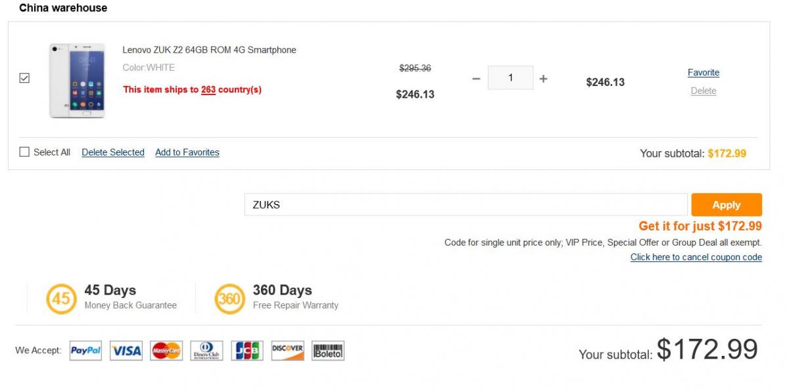The width and height of the screenshot is (789, 390).
Task: Click the Boleto barcode icon
Action: pyautogui.click(x=328, y=351)
